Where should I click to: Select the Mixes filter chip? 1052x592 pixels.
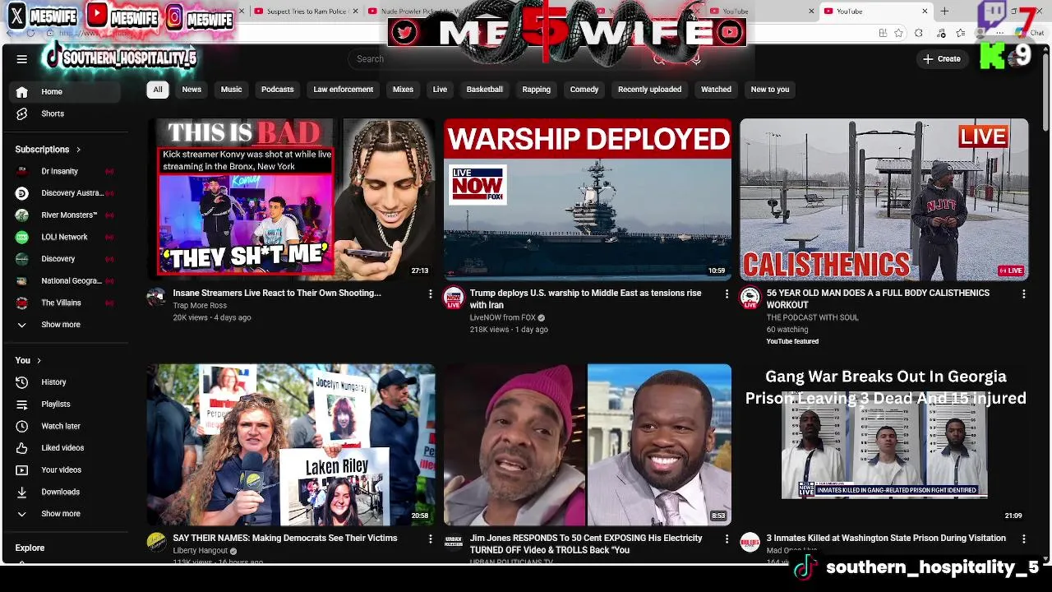pos(403,90)
